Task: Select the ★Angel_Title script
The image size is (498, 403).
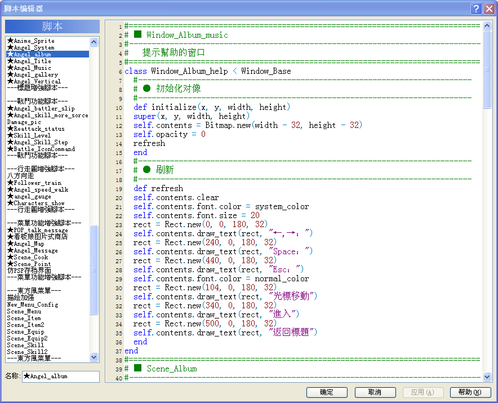Action: pyautogui.click(x=48, y=61)
